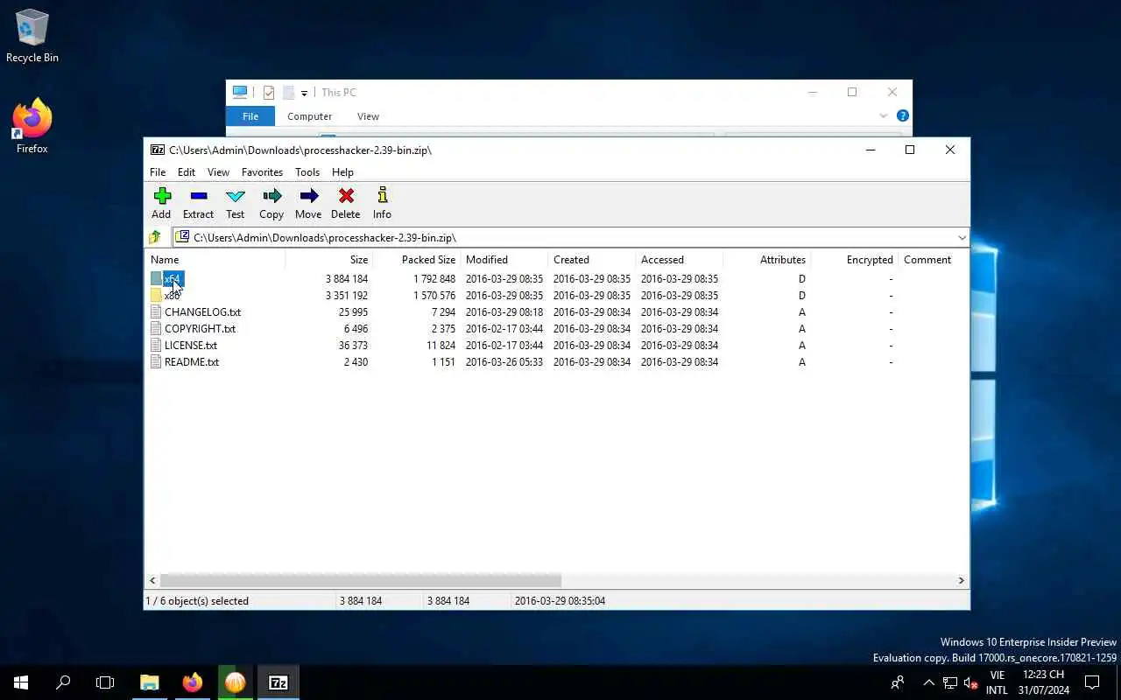Click left arrow of horizontal scrollbar
1121x700 pixels.
click(152, 580)
